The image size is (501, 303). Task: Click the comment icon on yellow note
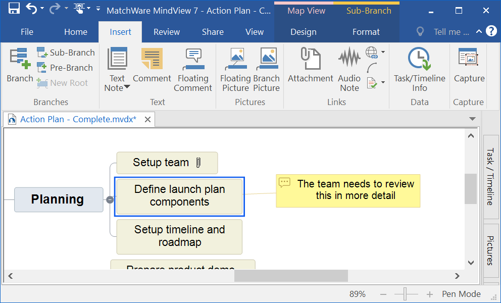coord(284,182)
